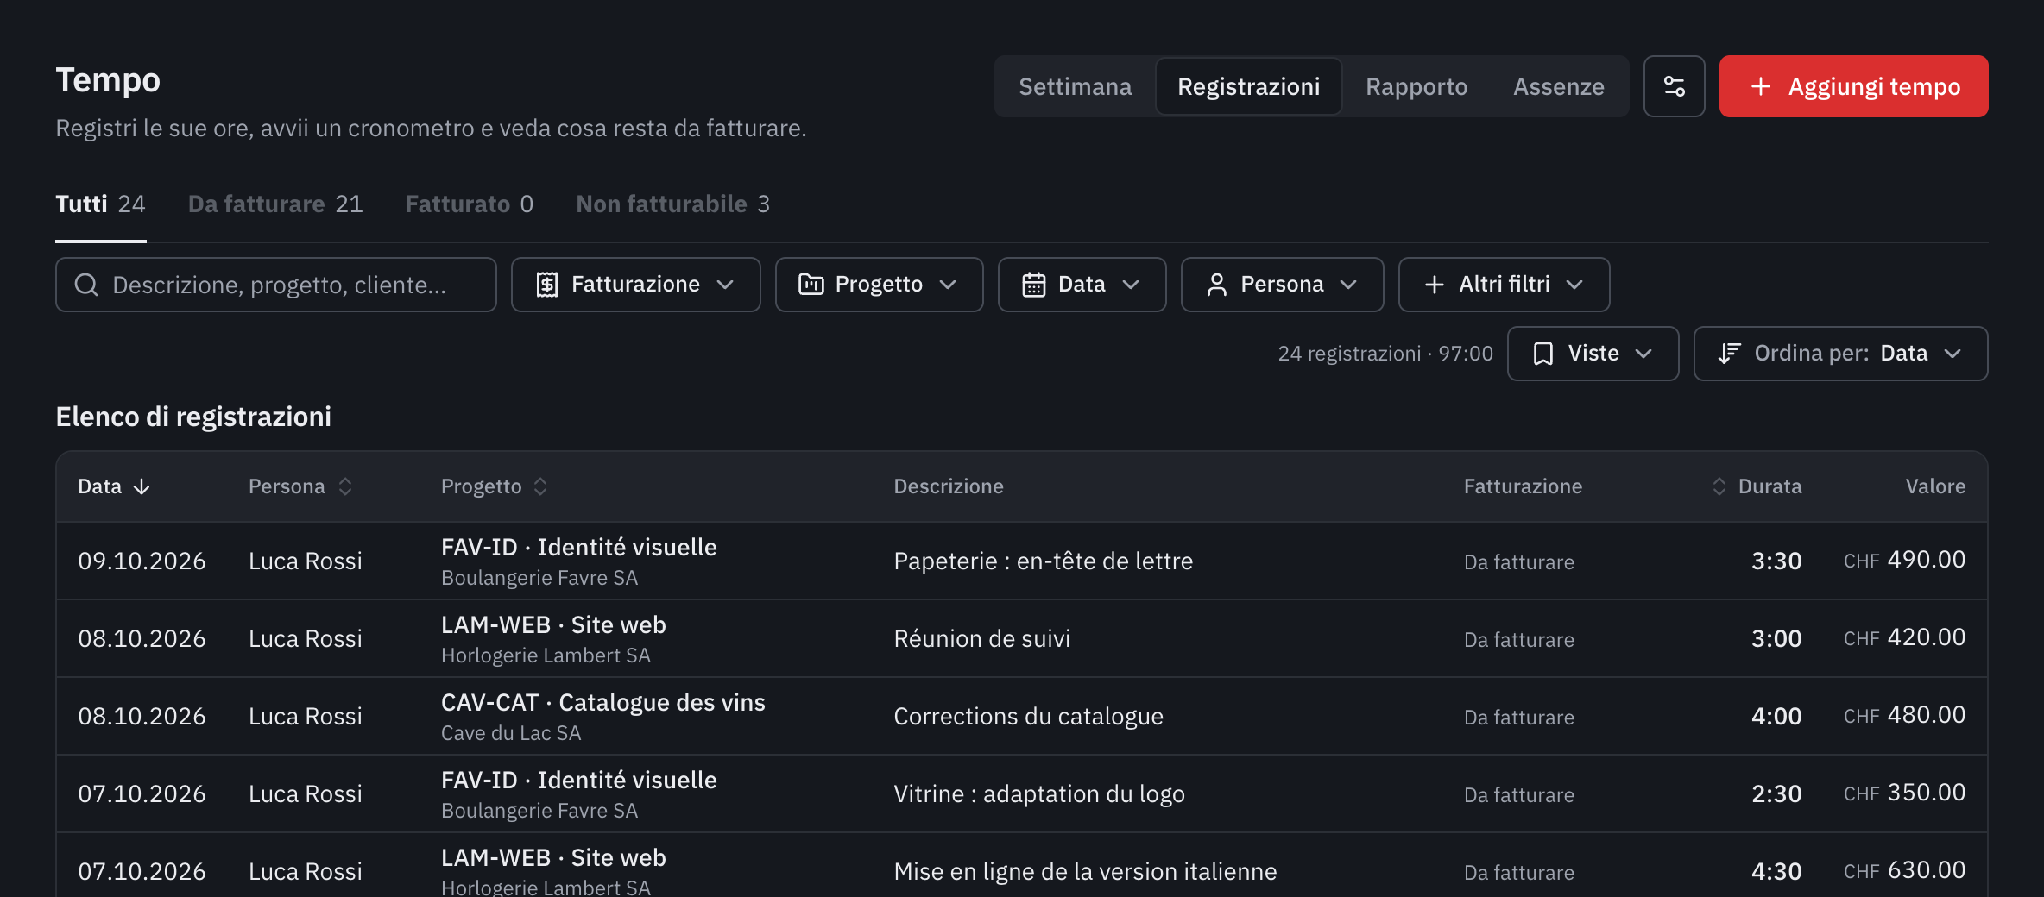The image size is (2044, 897).
Task: Click the CHF 490.00 value cell
Action: tap(1904, 560)
